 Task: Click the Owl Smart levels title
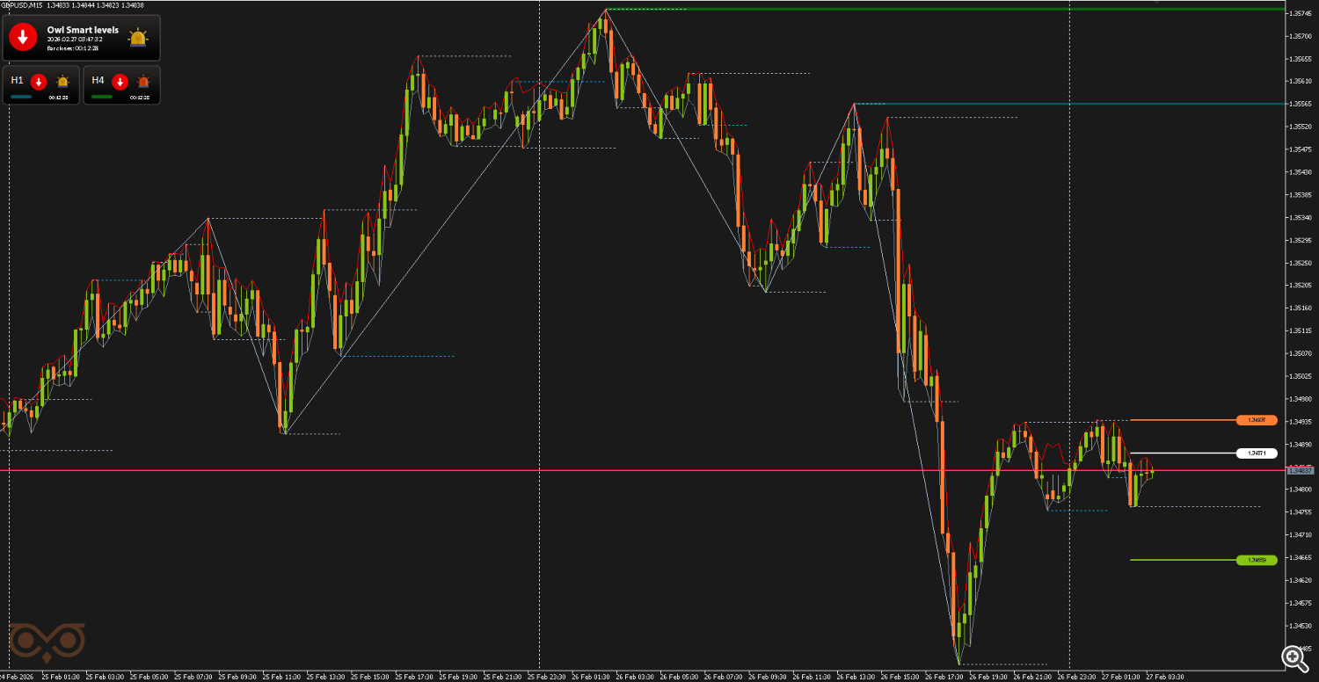pyautogui.click(x=83, y=30)
